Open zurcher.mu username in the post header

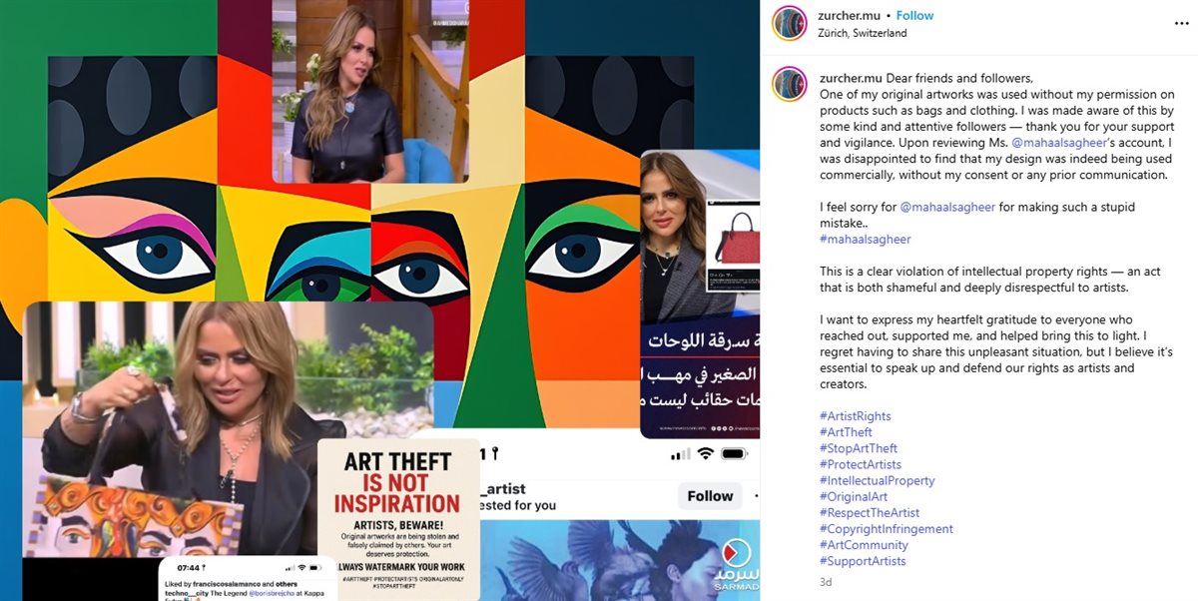click(850, 16)
